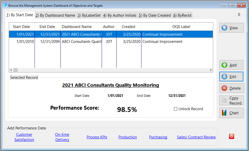Click the Process KPIs link

(97, 137)
